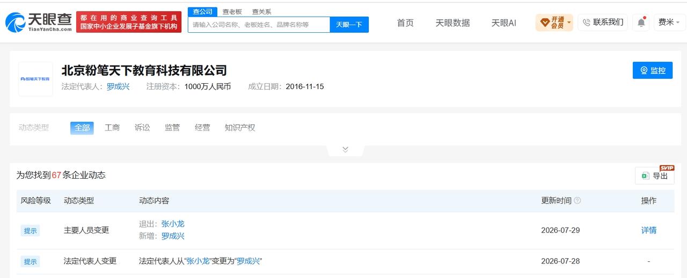Click the 动态类型 column header
Viewport: 687px width, 278px height.
[x=79, y=201]
